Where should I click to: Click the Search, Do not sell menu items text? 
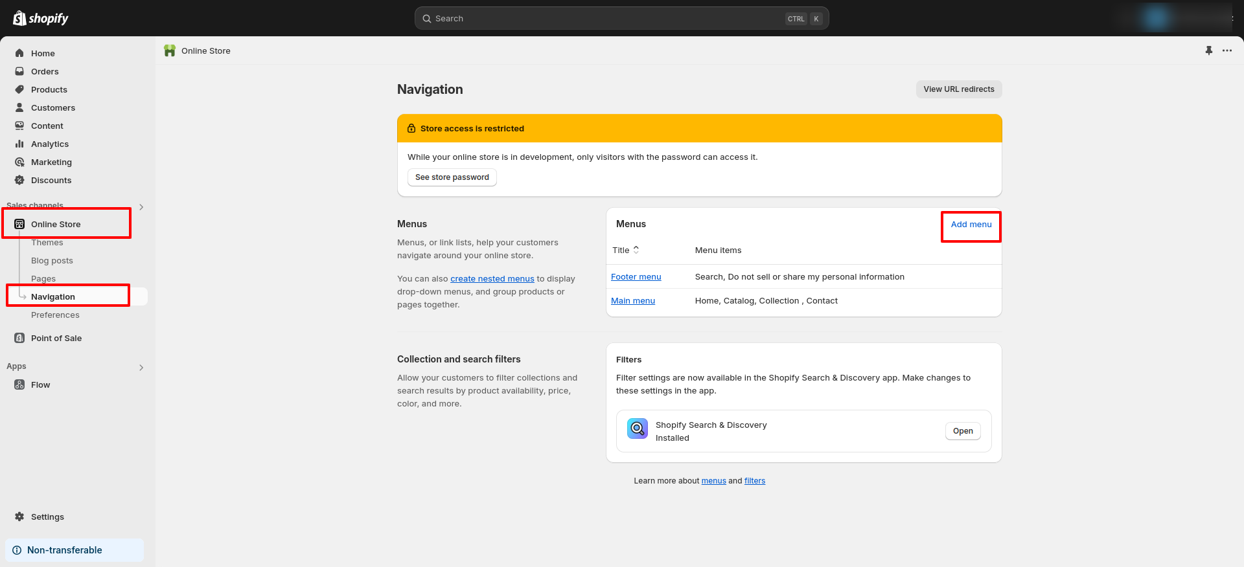pos(800,276)
